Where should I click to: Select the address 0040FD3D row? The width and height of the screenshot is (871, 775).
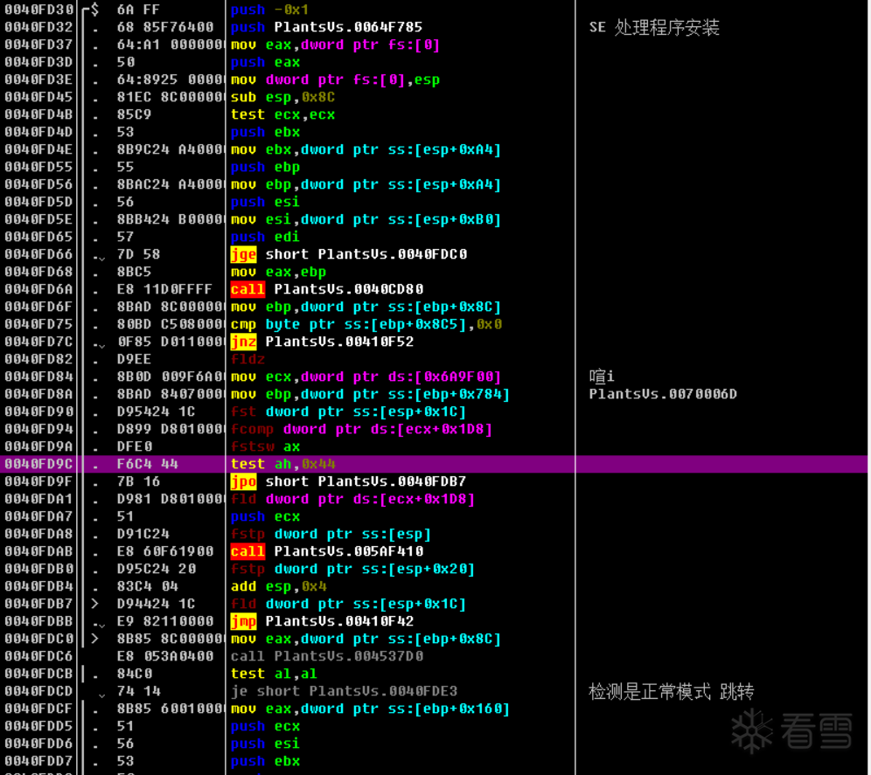(x=38, y=62)
